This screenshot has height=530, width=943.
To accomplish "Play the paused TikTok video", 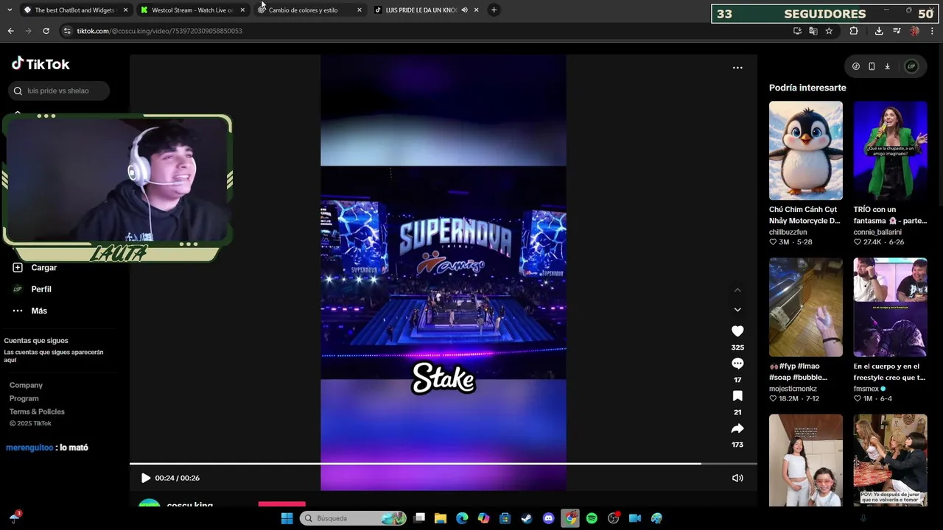I will [x=145, y=478].
